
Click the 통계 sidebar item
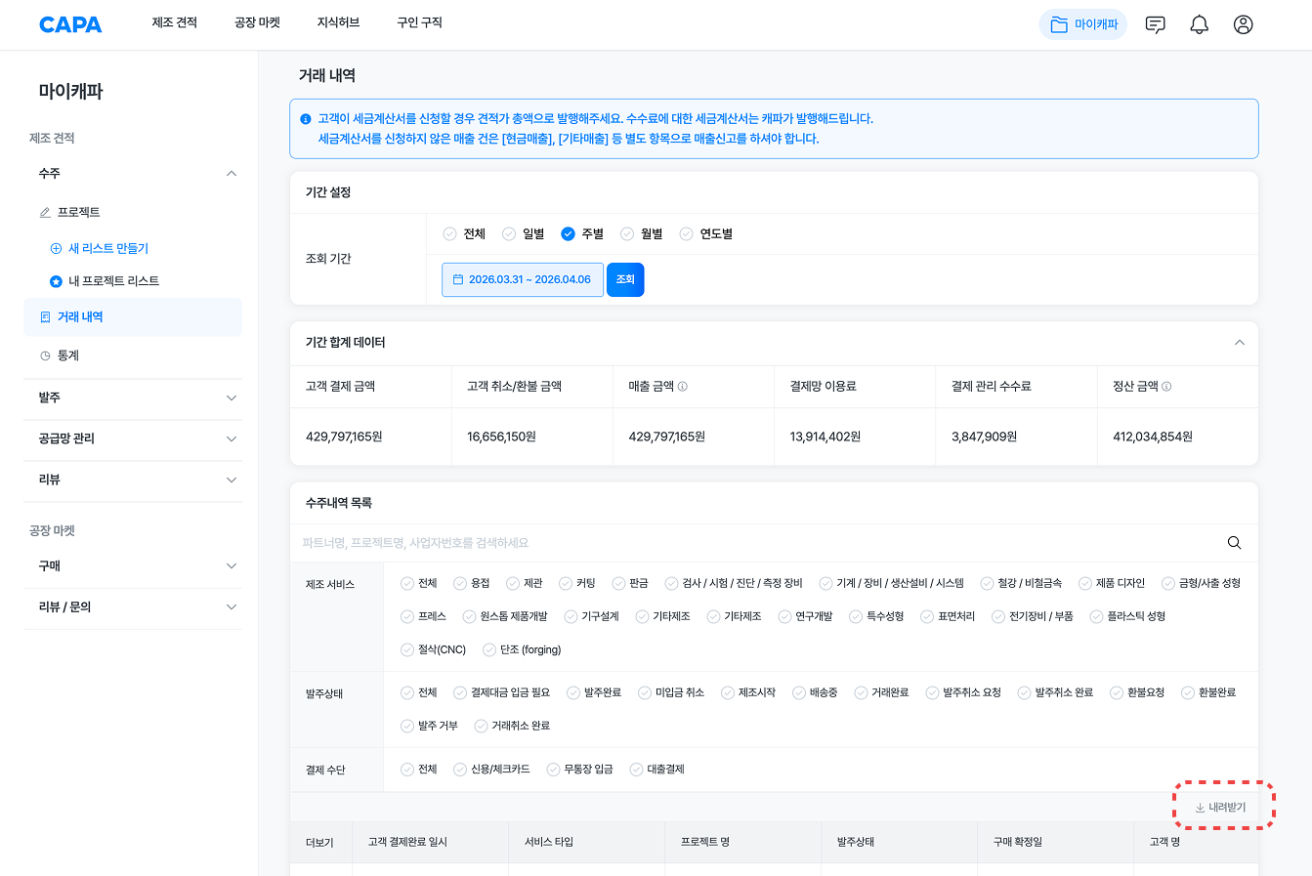click(x=67, y=355)
